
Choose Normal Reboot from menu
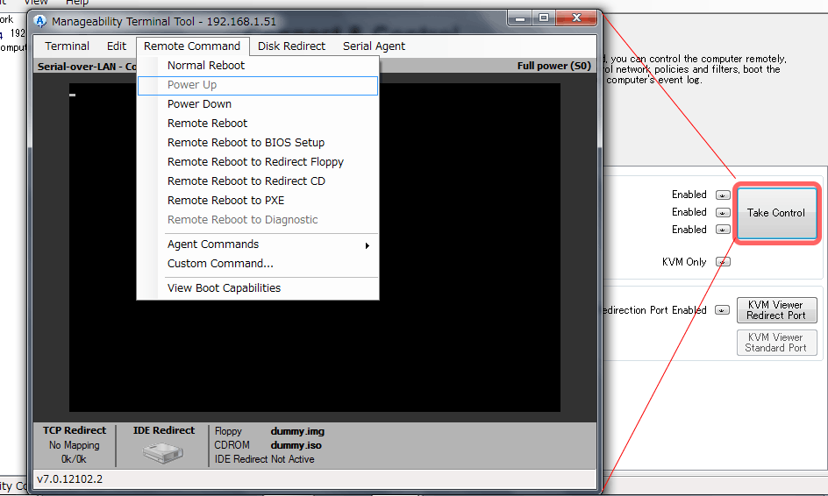point(258,66)
